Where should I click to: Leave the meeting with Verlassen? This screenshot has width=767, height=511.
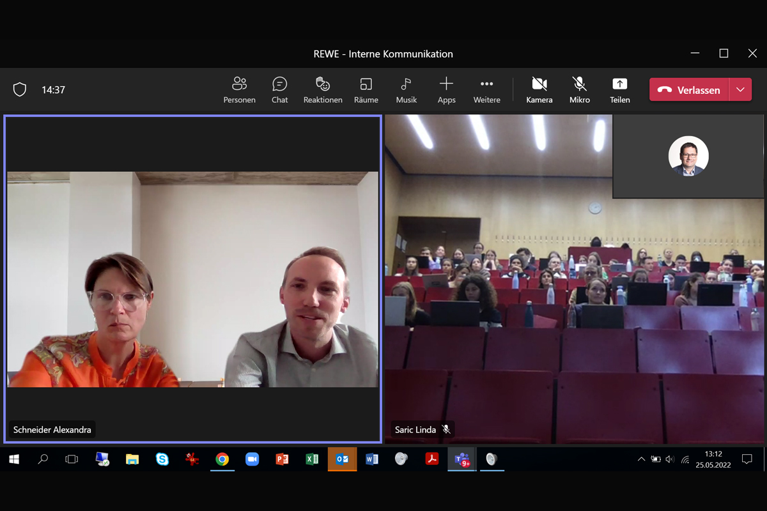tap(689, 90)
